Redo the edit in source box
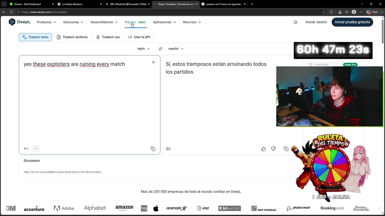The width and height of the screenshot is (385, 216). click(36, 149)
